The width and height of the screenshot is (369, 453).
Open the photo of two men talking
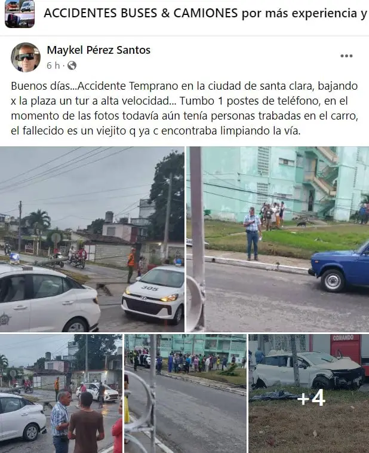[61, 393]
